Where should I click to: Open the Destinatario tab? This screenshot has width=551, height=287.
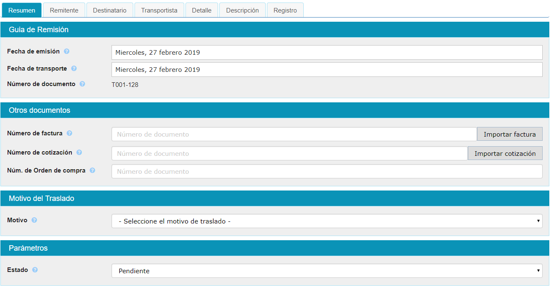pyautogui.click(x=109, y=10)
